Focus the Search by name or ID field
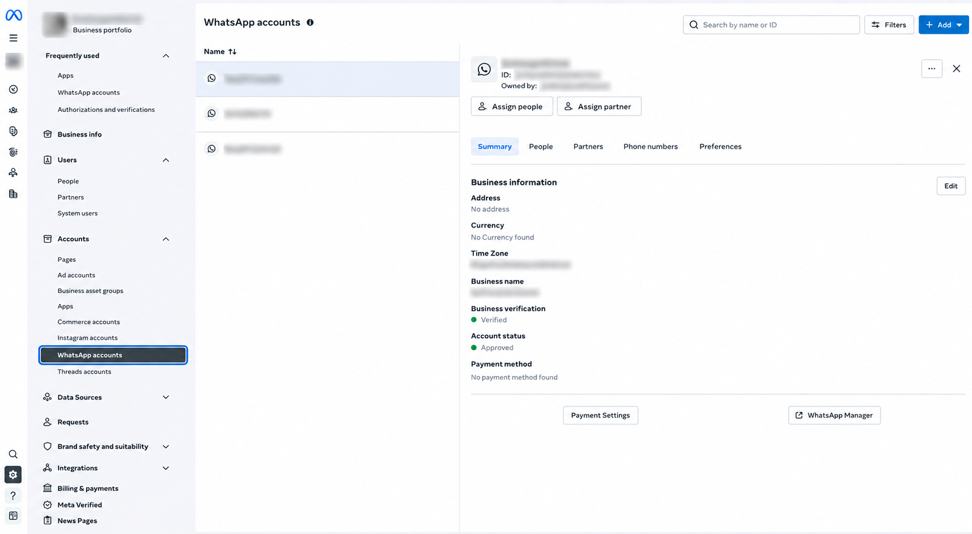972x534 pixels. coord(771,25)
